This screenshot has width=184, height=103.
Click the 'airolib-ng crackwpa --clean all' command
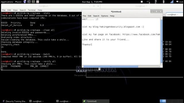[36, 30]
